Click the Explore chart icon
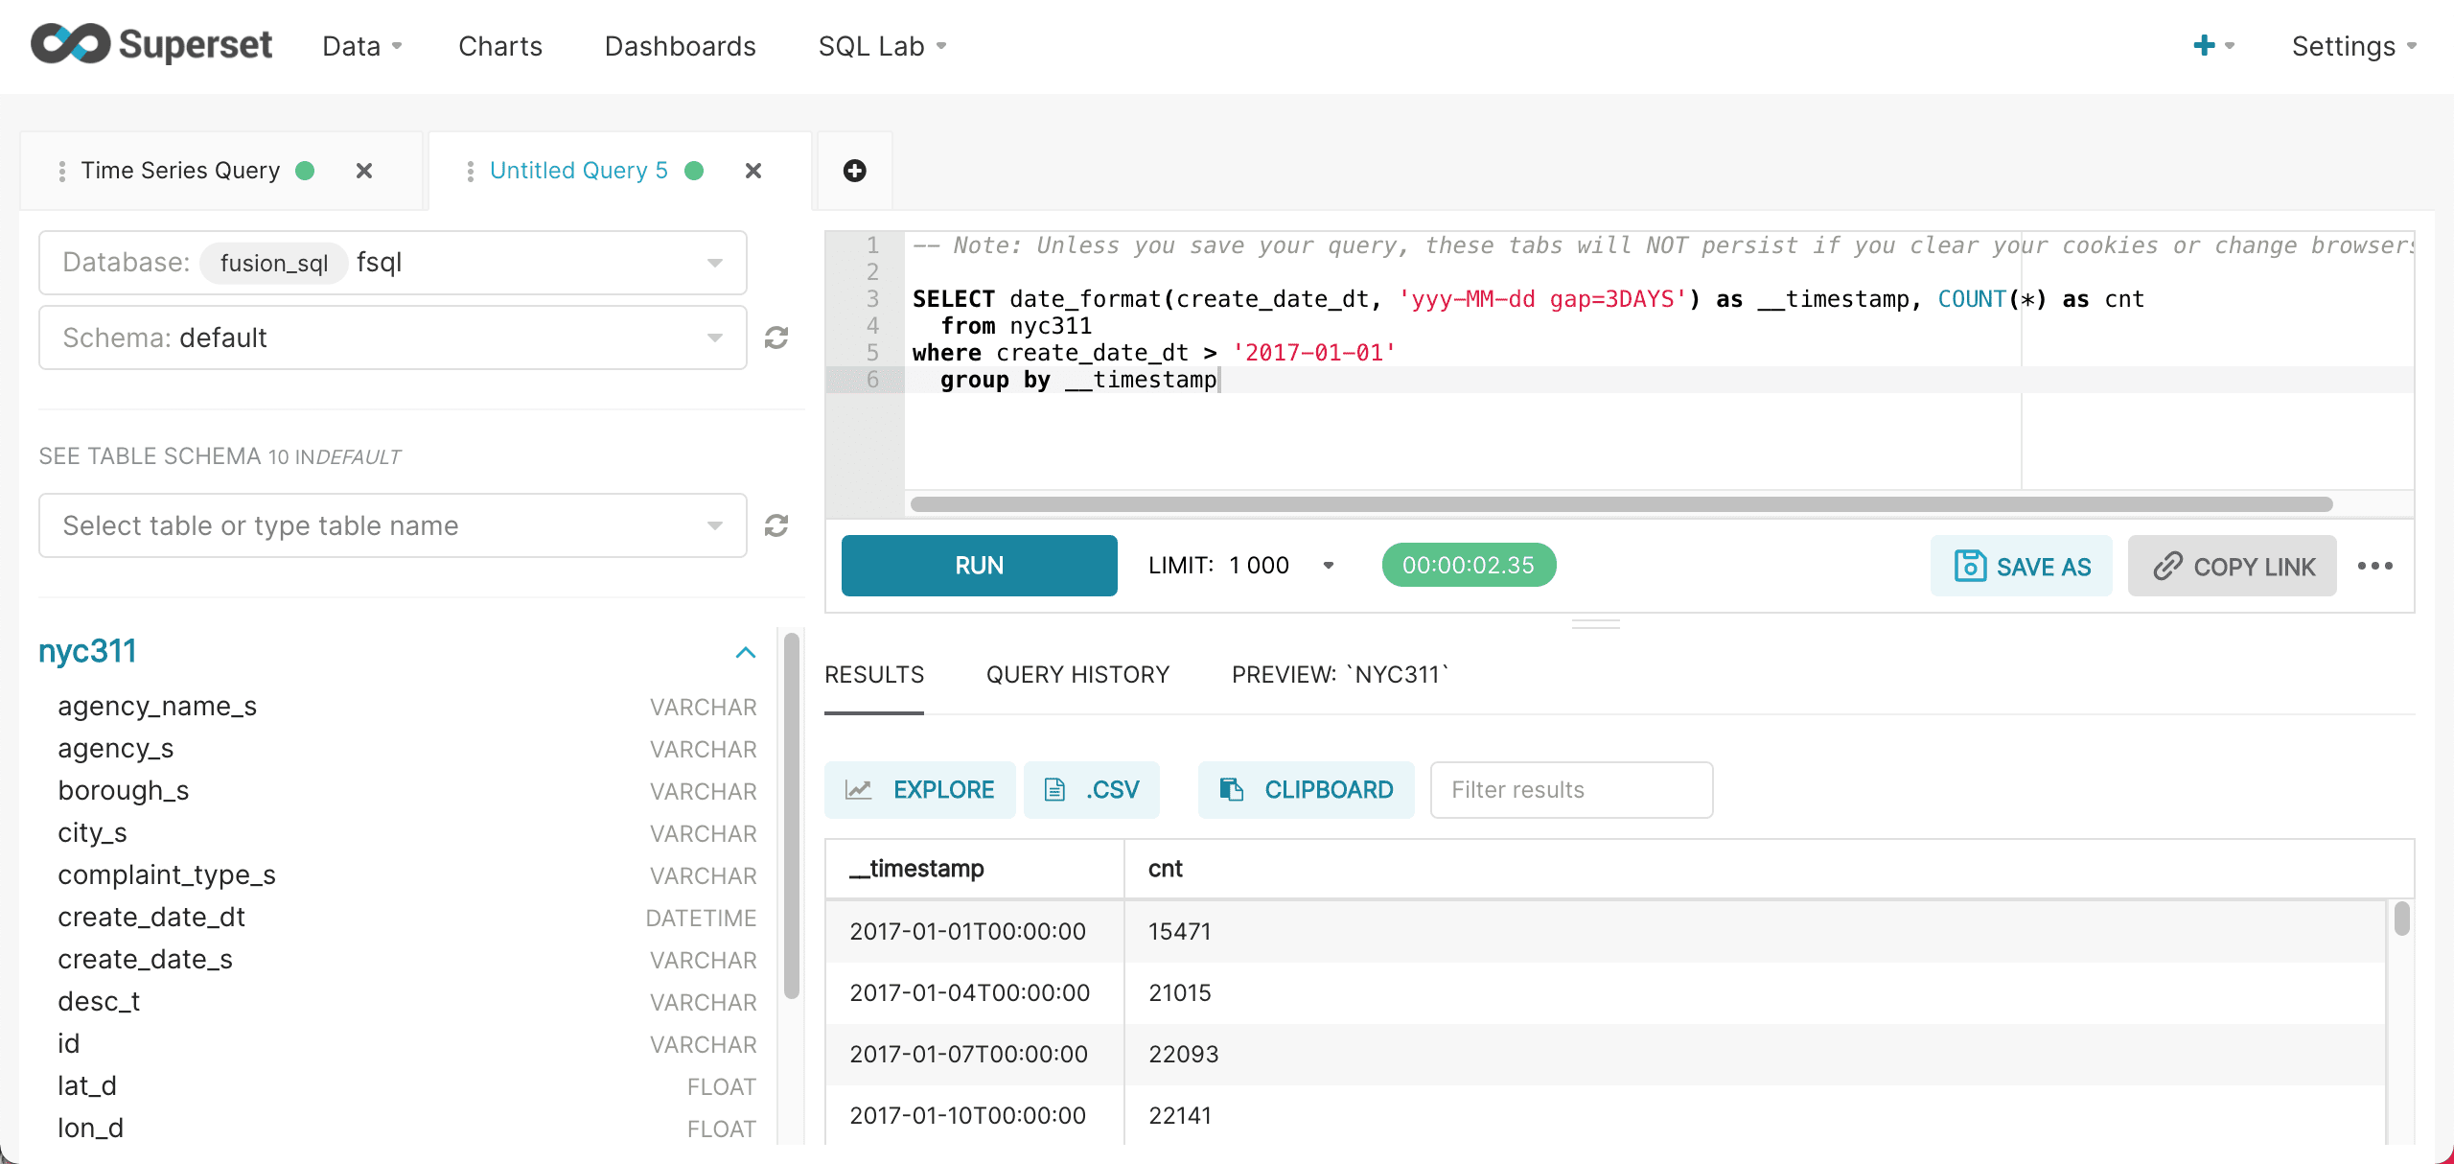Image resolution: width=2454 pixels, height=1164 pixels. click(858, 790)
